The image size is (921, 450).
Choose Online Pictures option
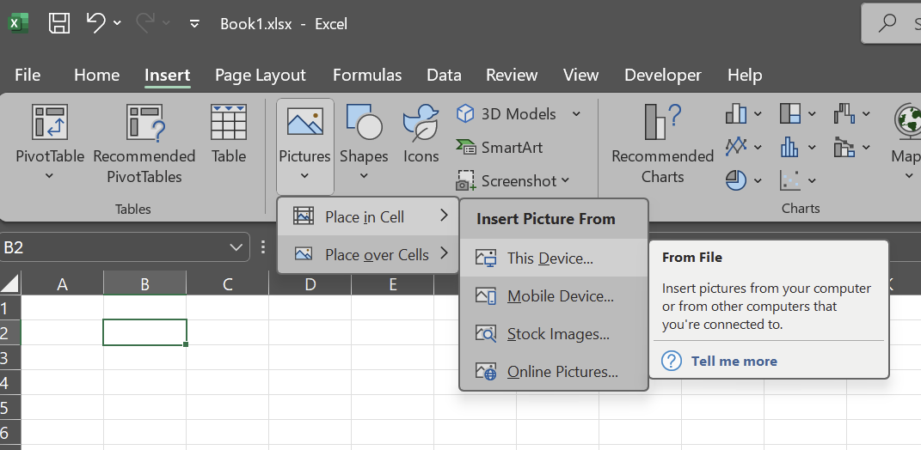(x=562, y=372)
